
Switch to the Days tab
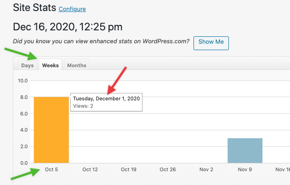pos(28,65)
